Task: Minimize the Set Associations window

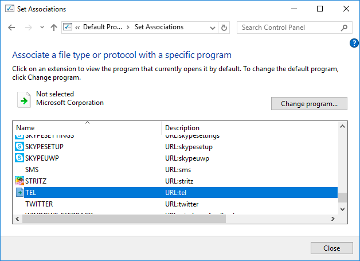Action: [294, 9]
